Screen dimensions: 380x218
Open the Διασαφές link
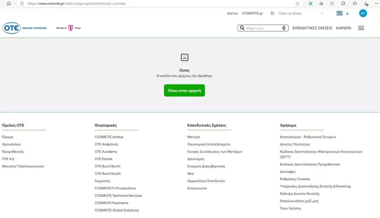click(288, 172)
